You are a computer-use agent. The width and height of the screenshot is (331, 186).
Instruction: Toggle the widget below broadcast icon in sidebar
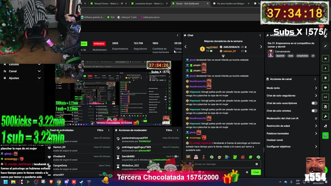click(x=326, y=107)
